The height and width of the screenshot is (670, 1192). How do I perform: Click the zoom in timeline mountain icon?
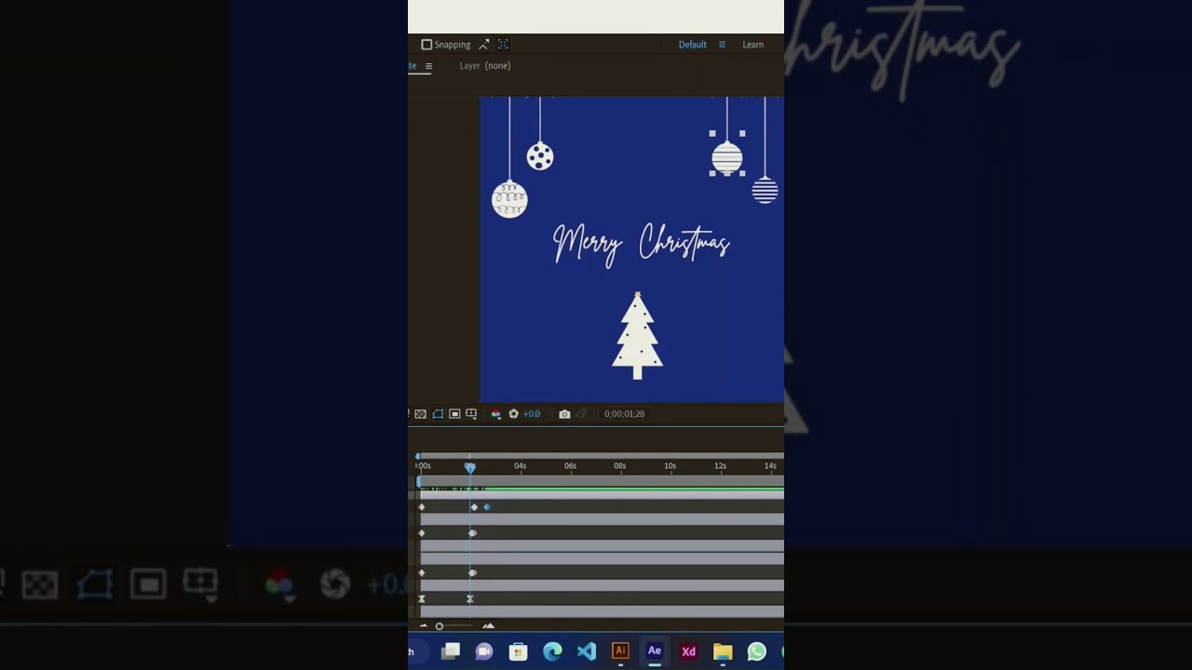coord(488,626)
